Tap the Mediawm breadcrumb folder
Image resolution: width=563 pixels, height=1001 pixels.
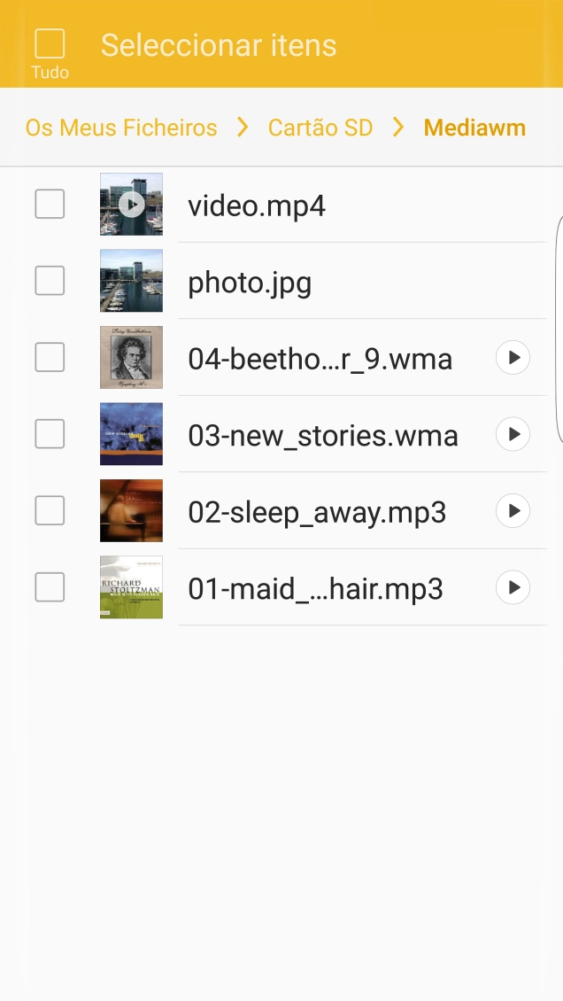click(474, 128)
